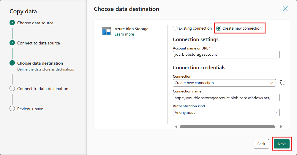Click the Review + save step circle
The width and height of the screenshot is (297, 155).
[12, 109]
